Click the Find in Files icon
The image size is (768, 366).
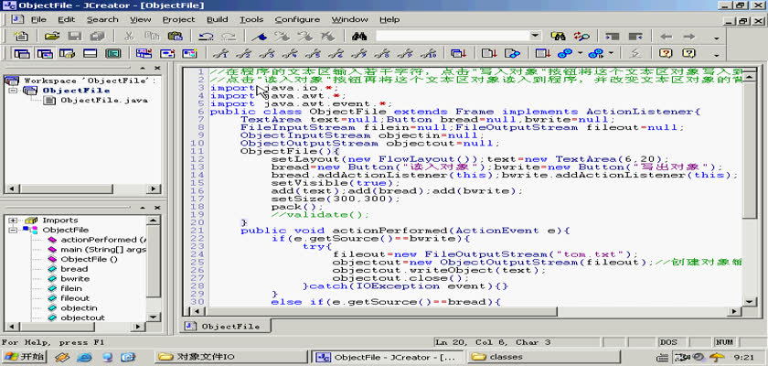559,37
